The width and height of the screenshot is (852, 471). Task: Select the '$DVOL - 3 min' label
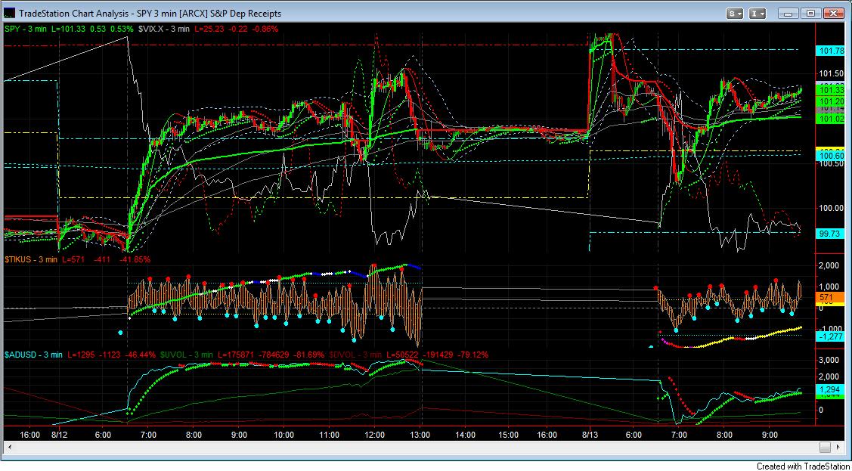(x=355, y=355)
